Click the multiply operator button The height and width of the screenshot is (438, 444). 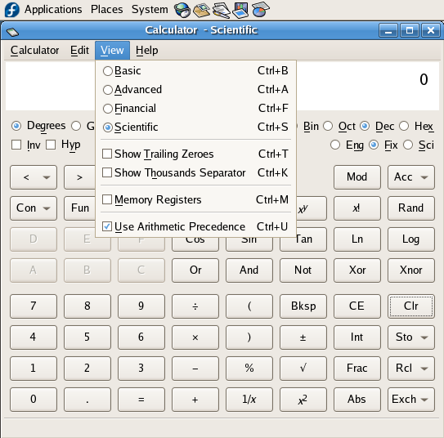pos(195,337)
